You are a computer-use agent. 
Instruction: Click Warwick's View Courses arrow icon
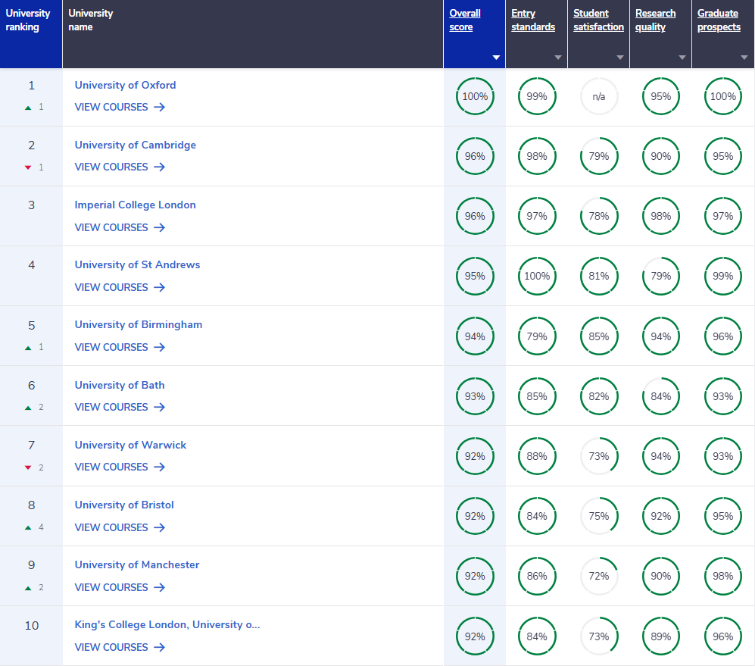click(159, 467)
